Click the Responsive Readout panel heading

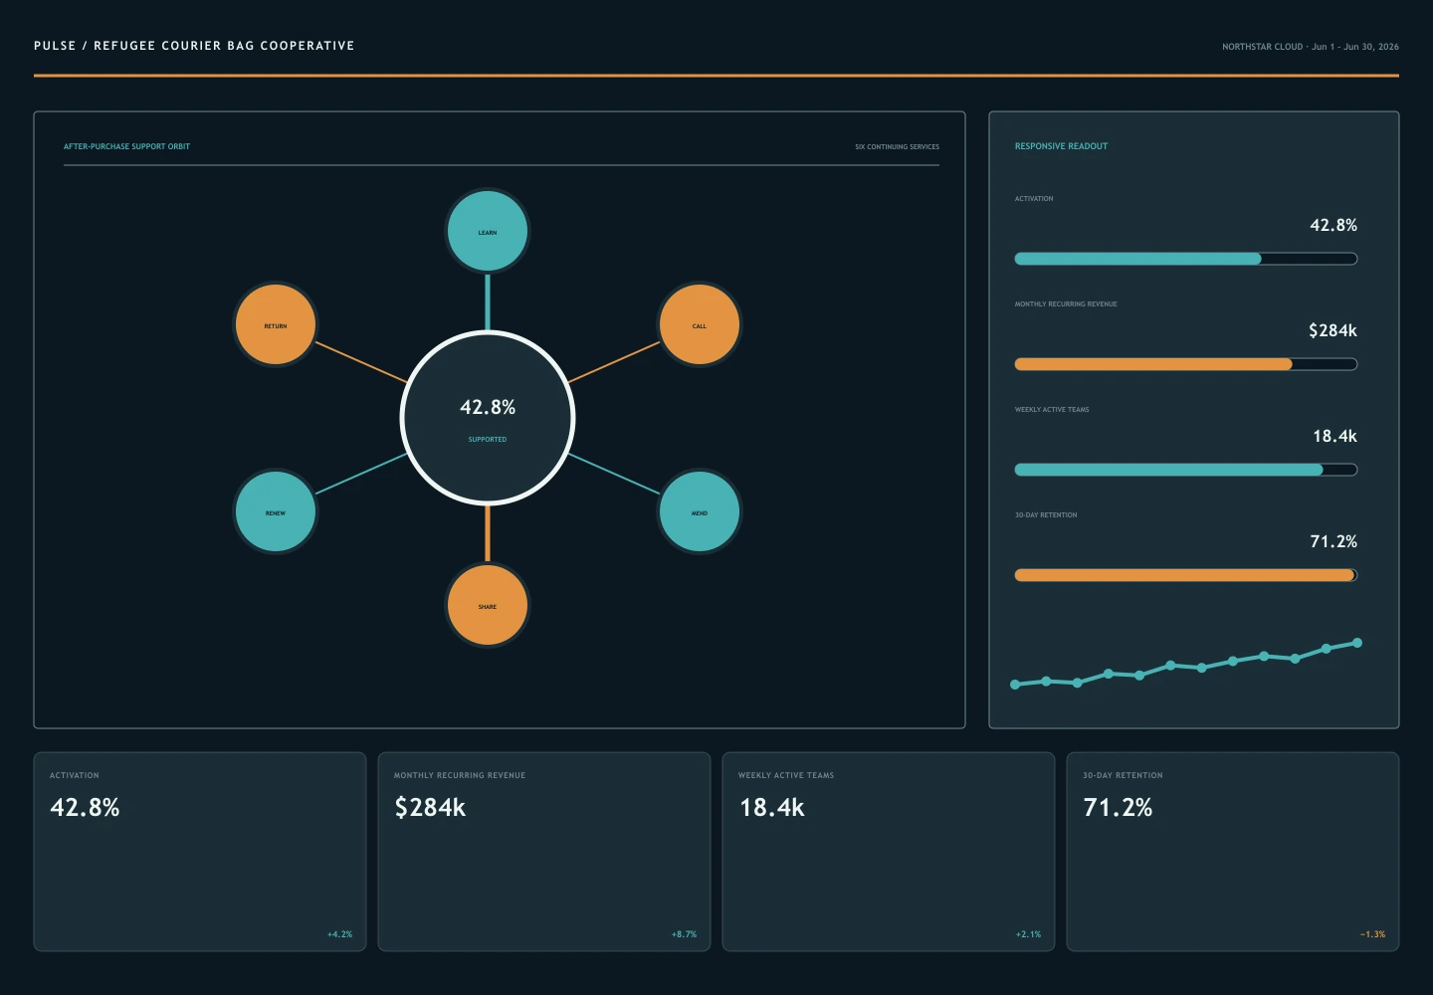tap(1061, 146)
